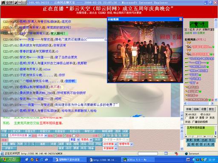Open the 上管记录 tab in bottom toolbar

tap(15, 131)
